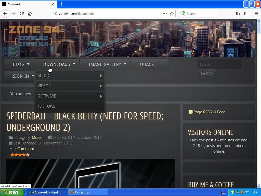Click the 'Created: 01 November 2012' text
Viewport: 261px width, 196px height.
(x=77, y=138)
